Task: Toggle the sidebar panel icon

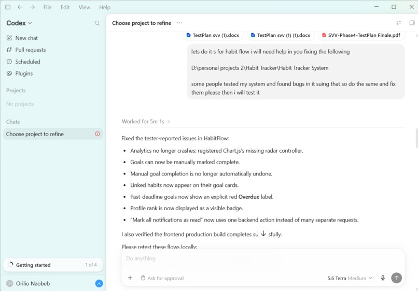Action: point(8,7)
